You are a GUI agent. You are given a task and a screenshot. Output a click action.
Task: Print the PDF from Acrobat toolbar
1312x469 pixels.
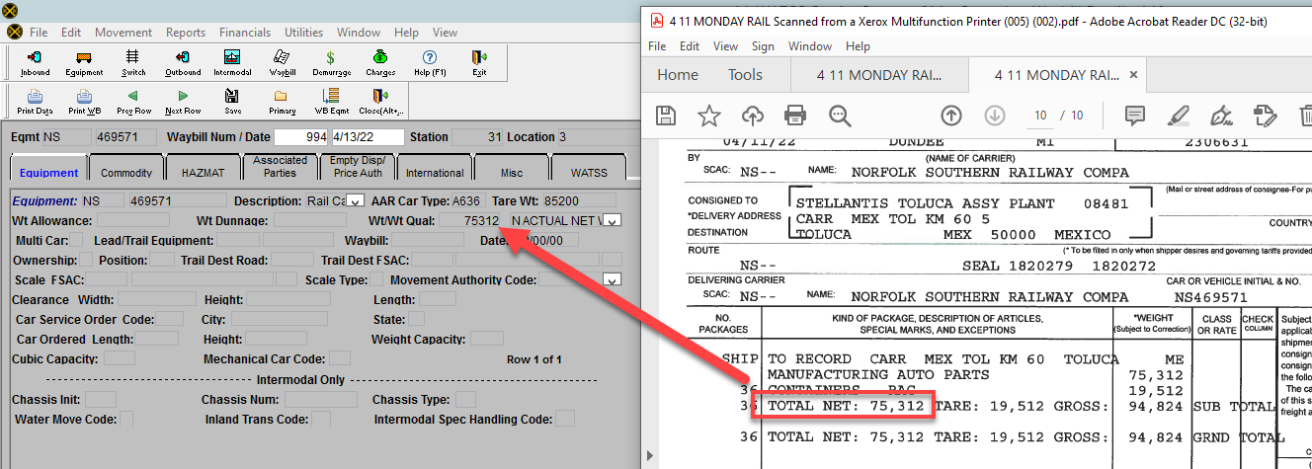(x=795, y=116)
